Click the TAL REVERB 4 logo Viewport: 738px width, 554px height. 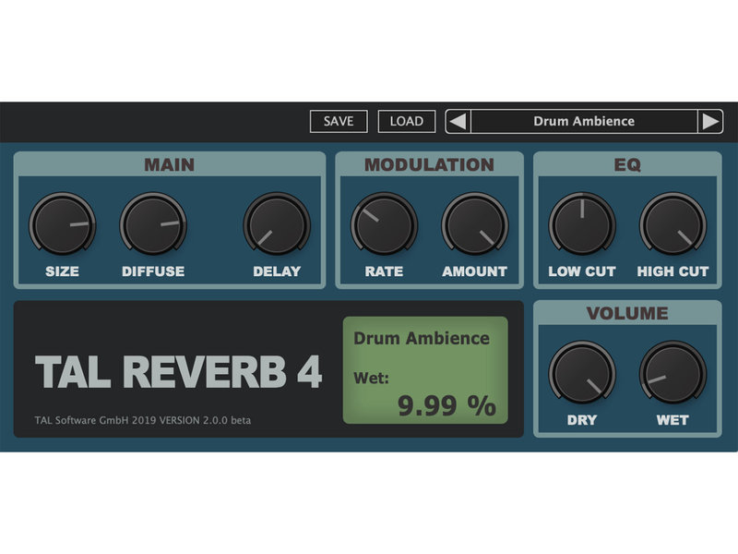(x=178, y=372)
